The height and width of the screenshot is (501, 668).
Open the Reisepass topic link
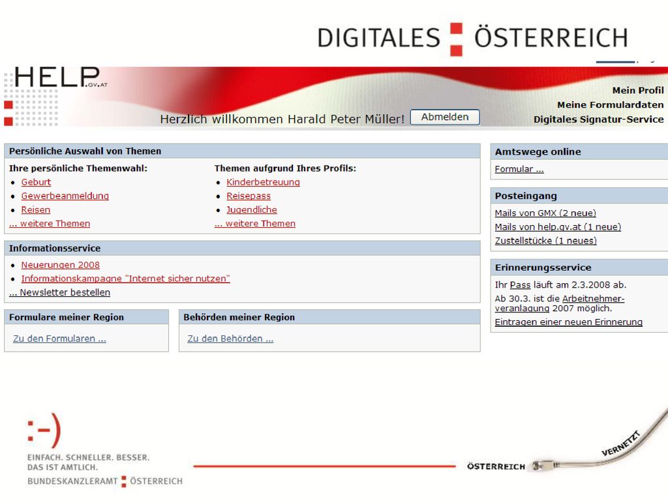[x=249, y=196]
